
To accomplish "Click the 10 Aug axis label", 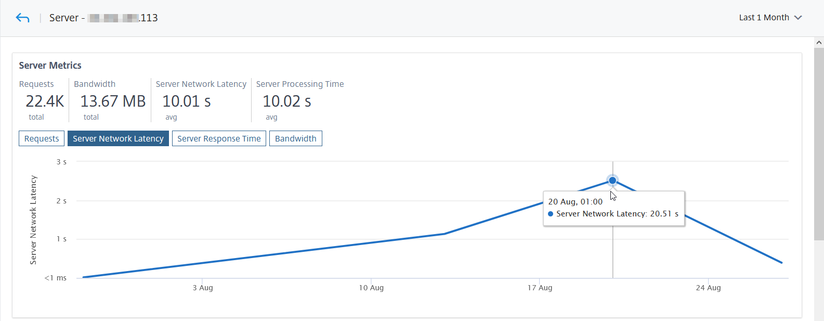I will click(x=371, y=288).
